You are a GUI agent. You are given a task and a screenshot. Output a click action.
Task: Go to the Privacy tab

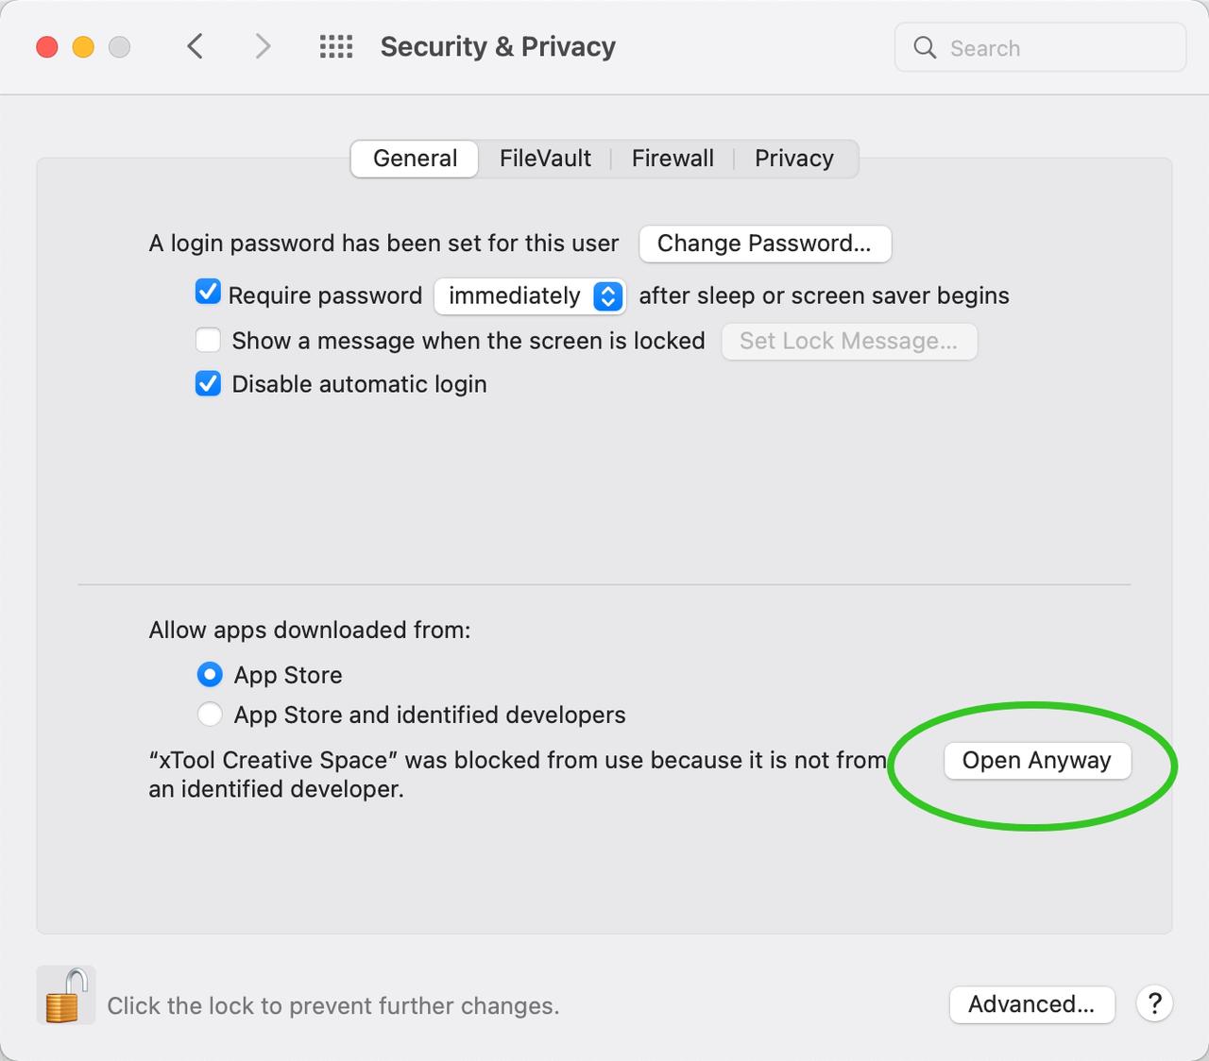pyautogui.click(x=793, y=159)
